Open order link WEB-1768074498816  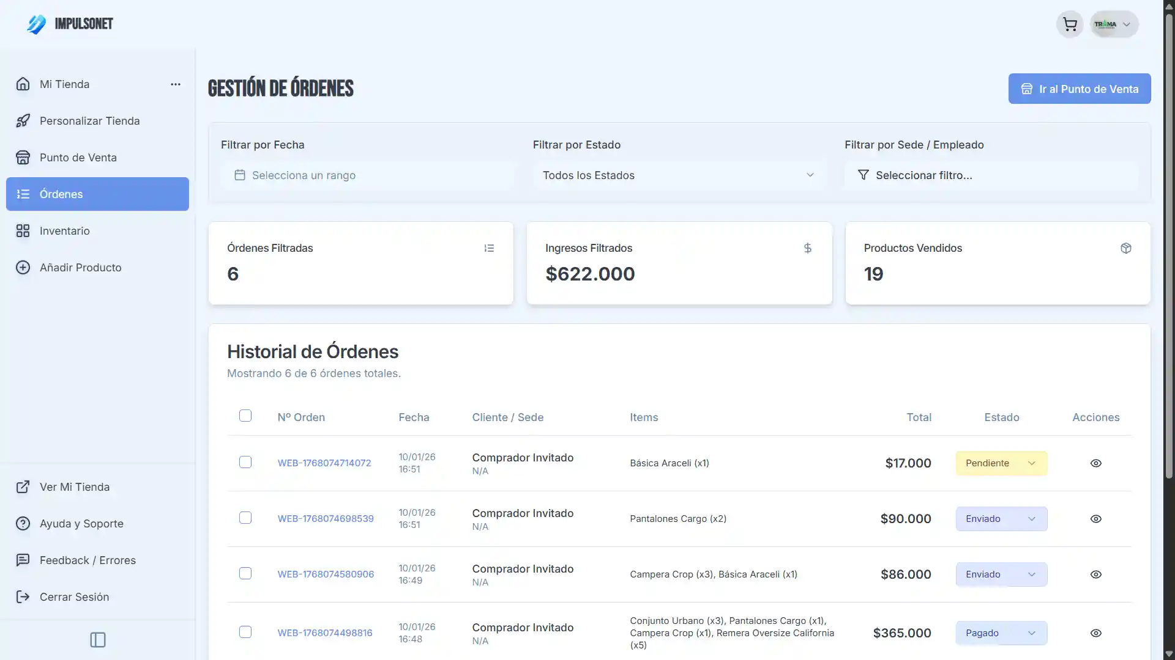click(x=325, y=633)
